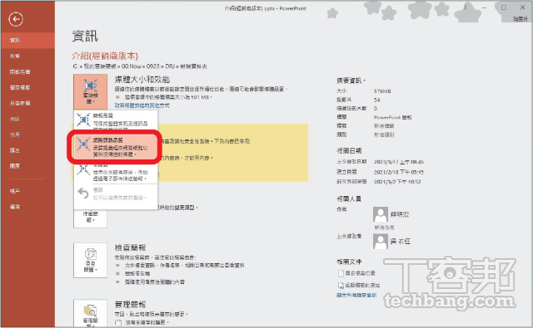This screenshot has width=533, height=328.
Task: Click the help question mark in title bar
Action: (466, 7)
